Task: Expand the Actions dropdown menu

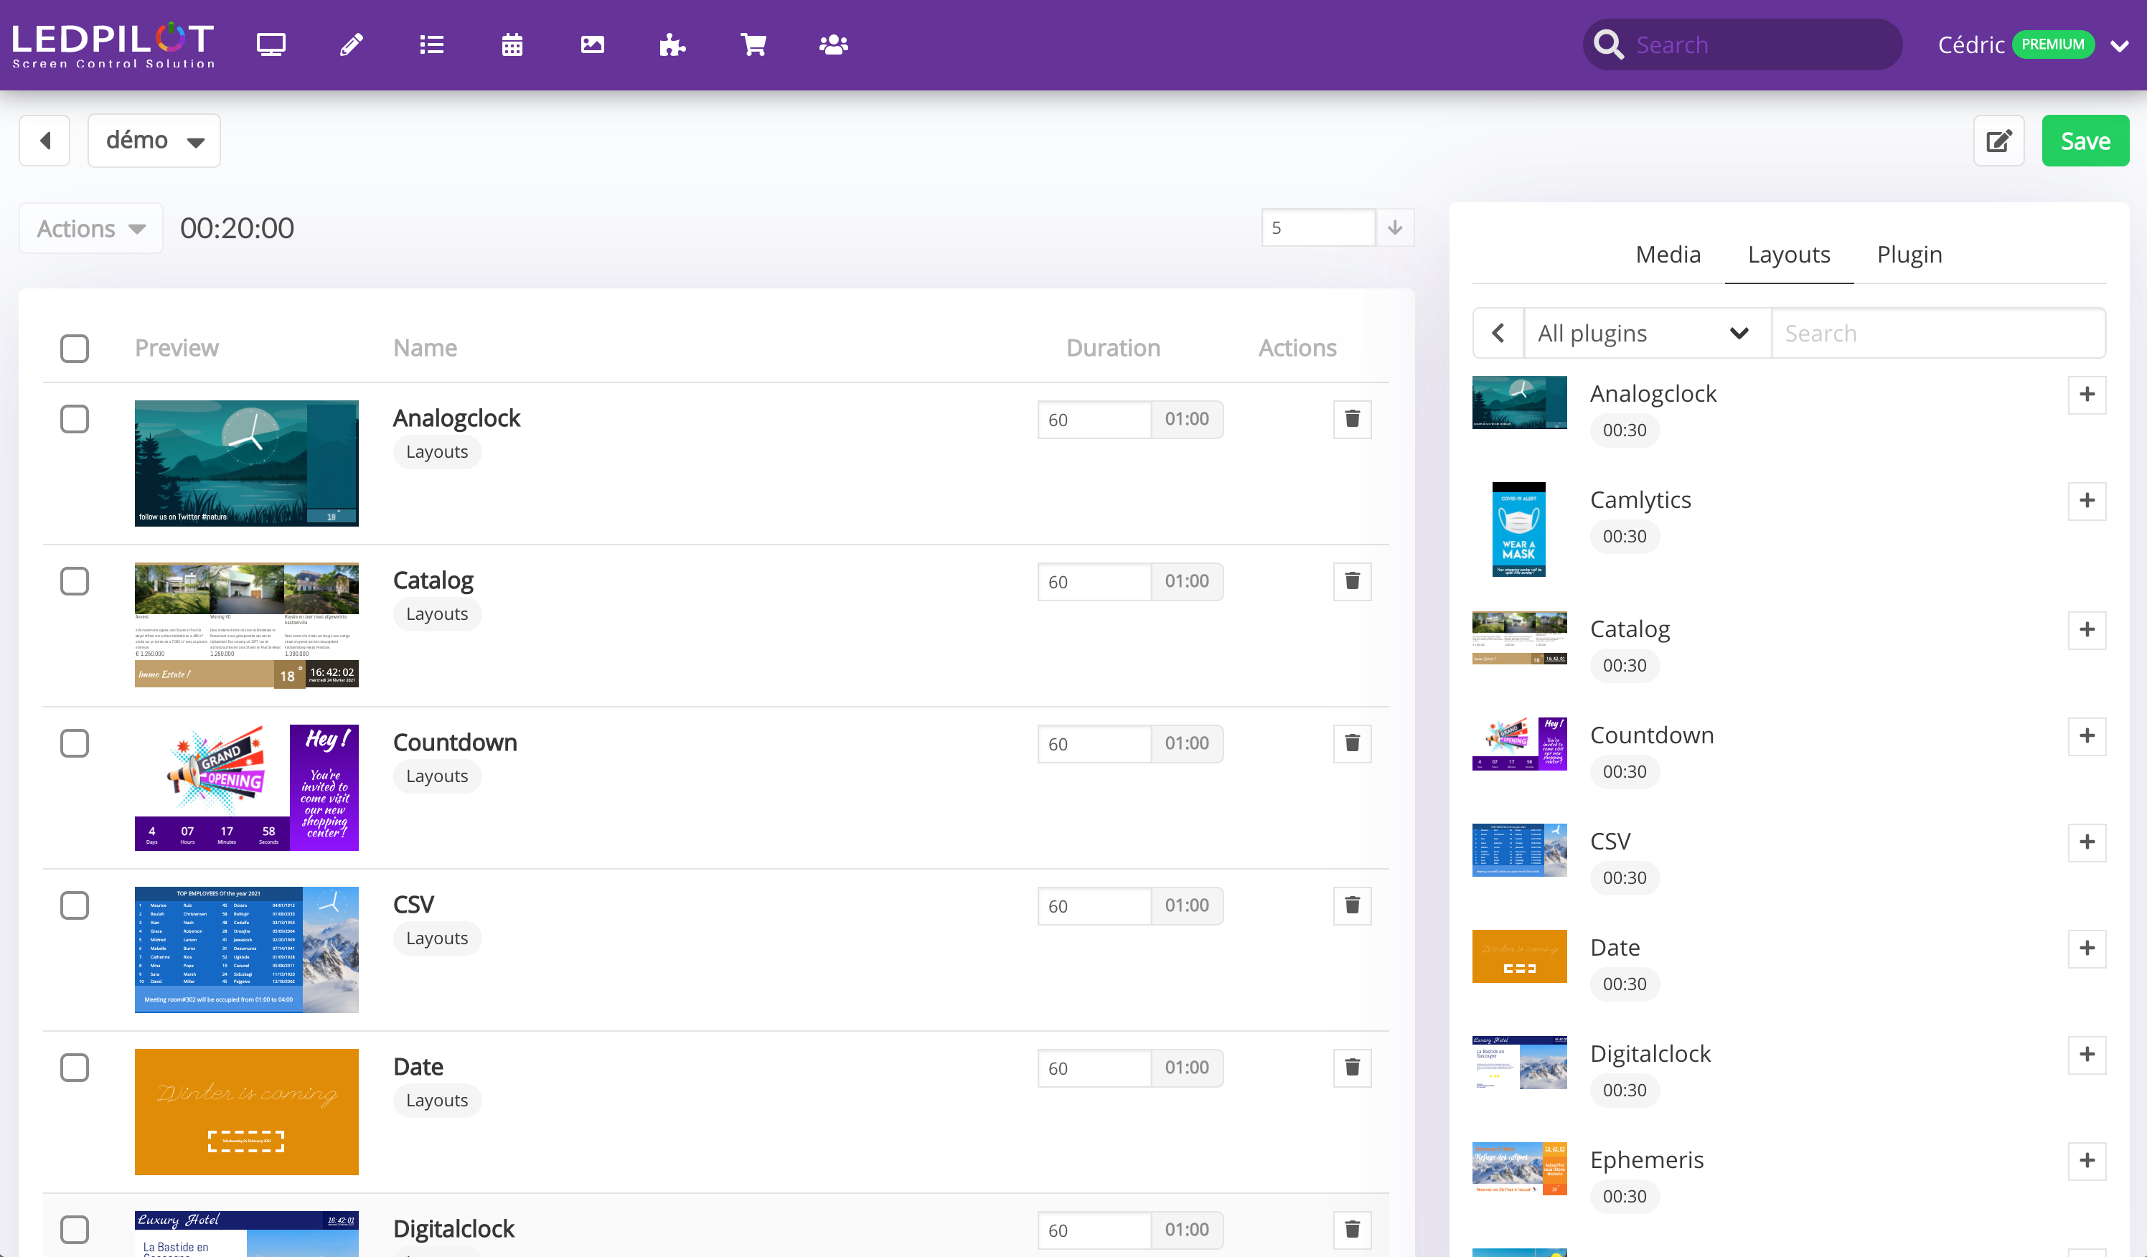Action: (x=91, y=228)
